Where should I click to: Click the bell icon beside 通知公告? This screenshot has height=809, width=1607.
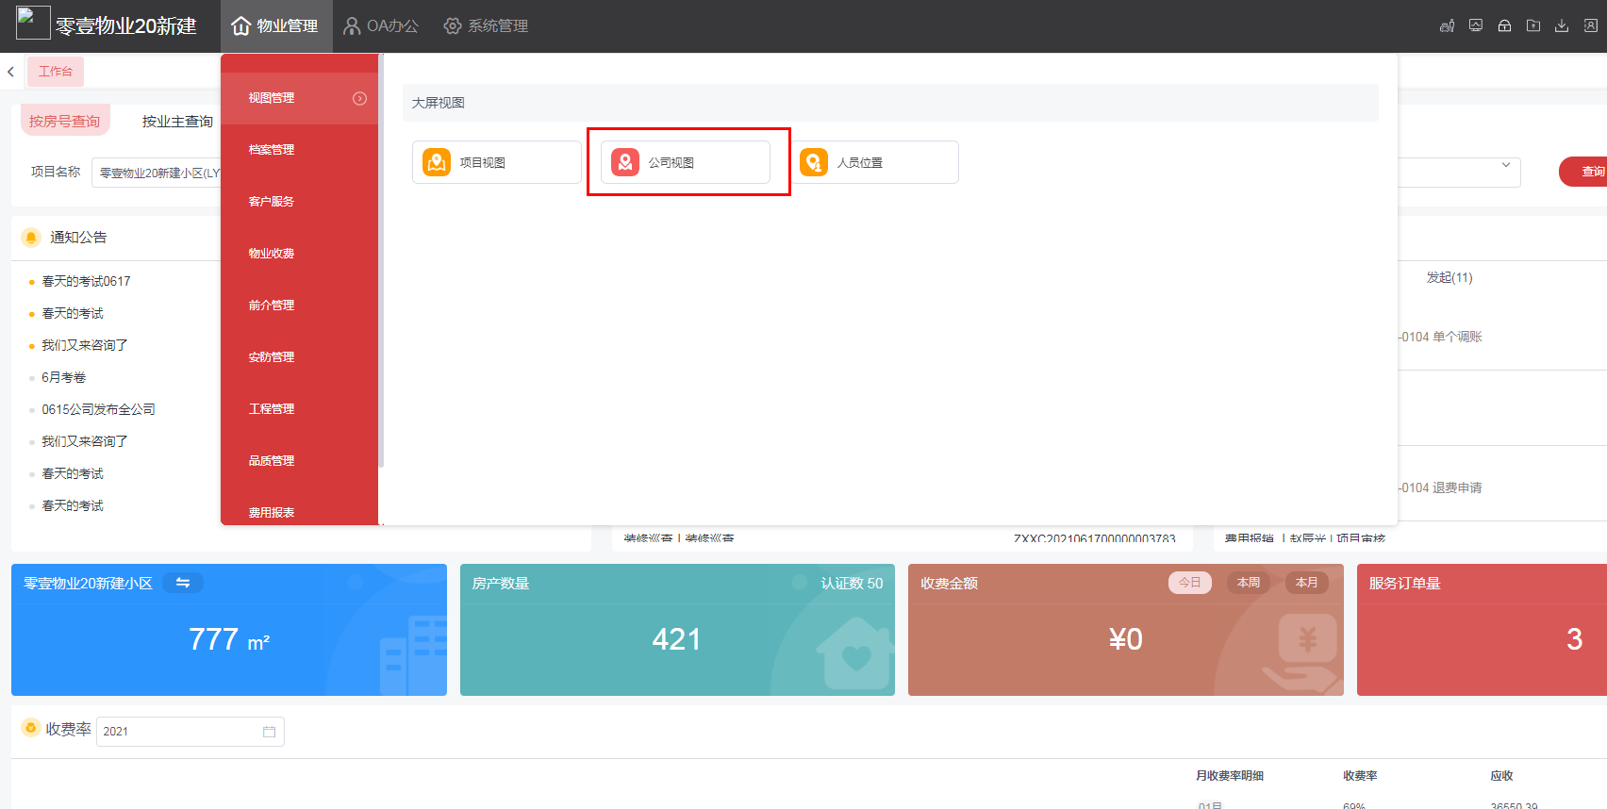click(x=31, y=237)
